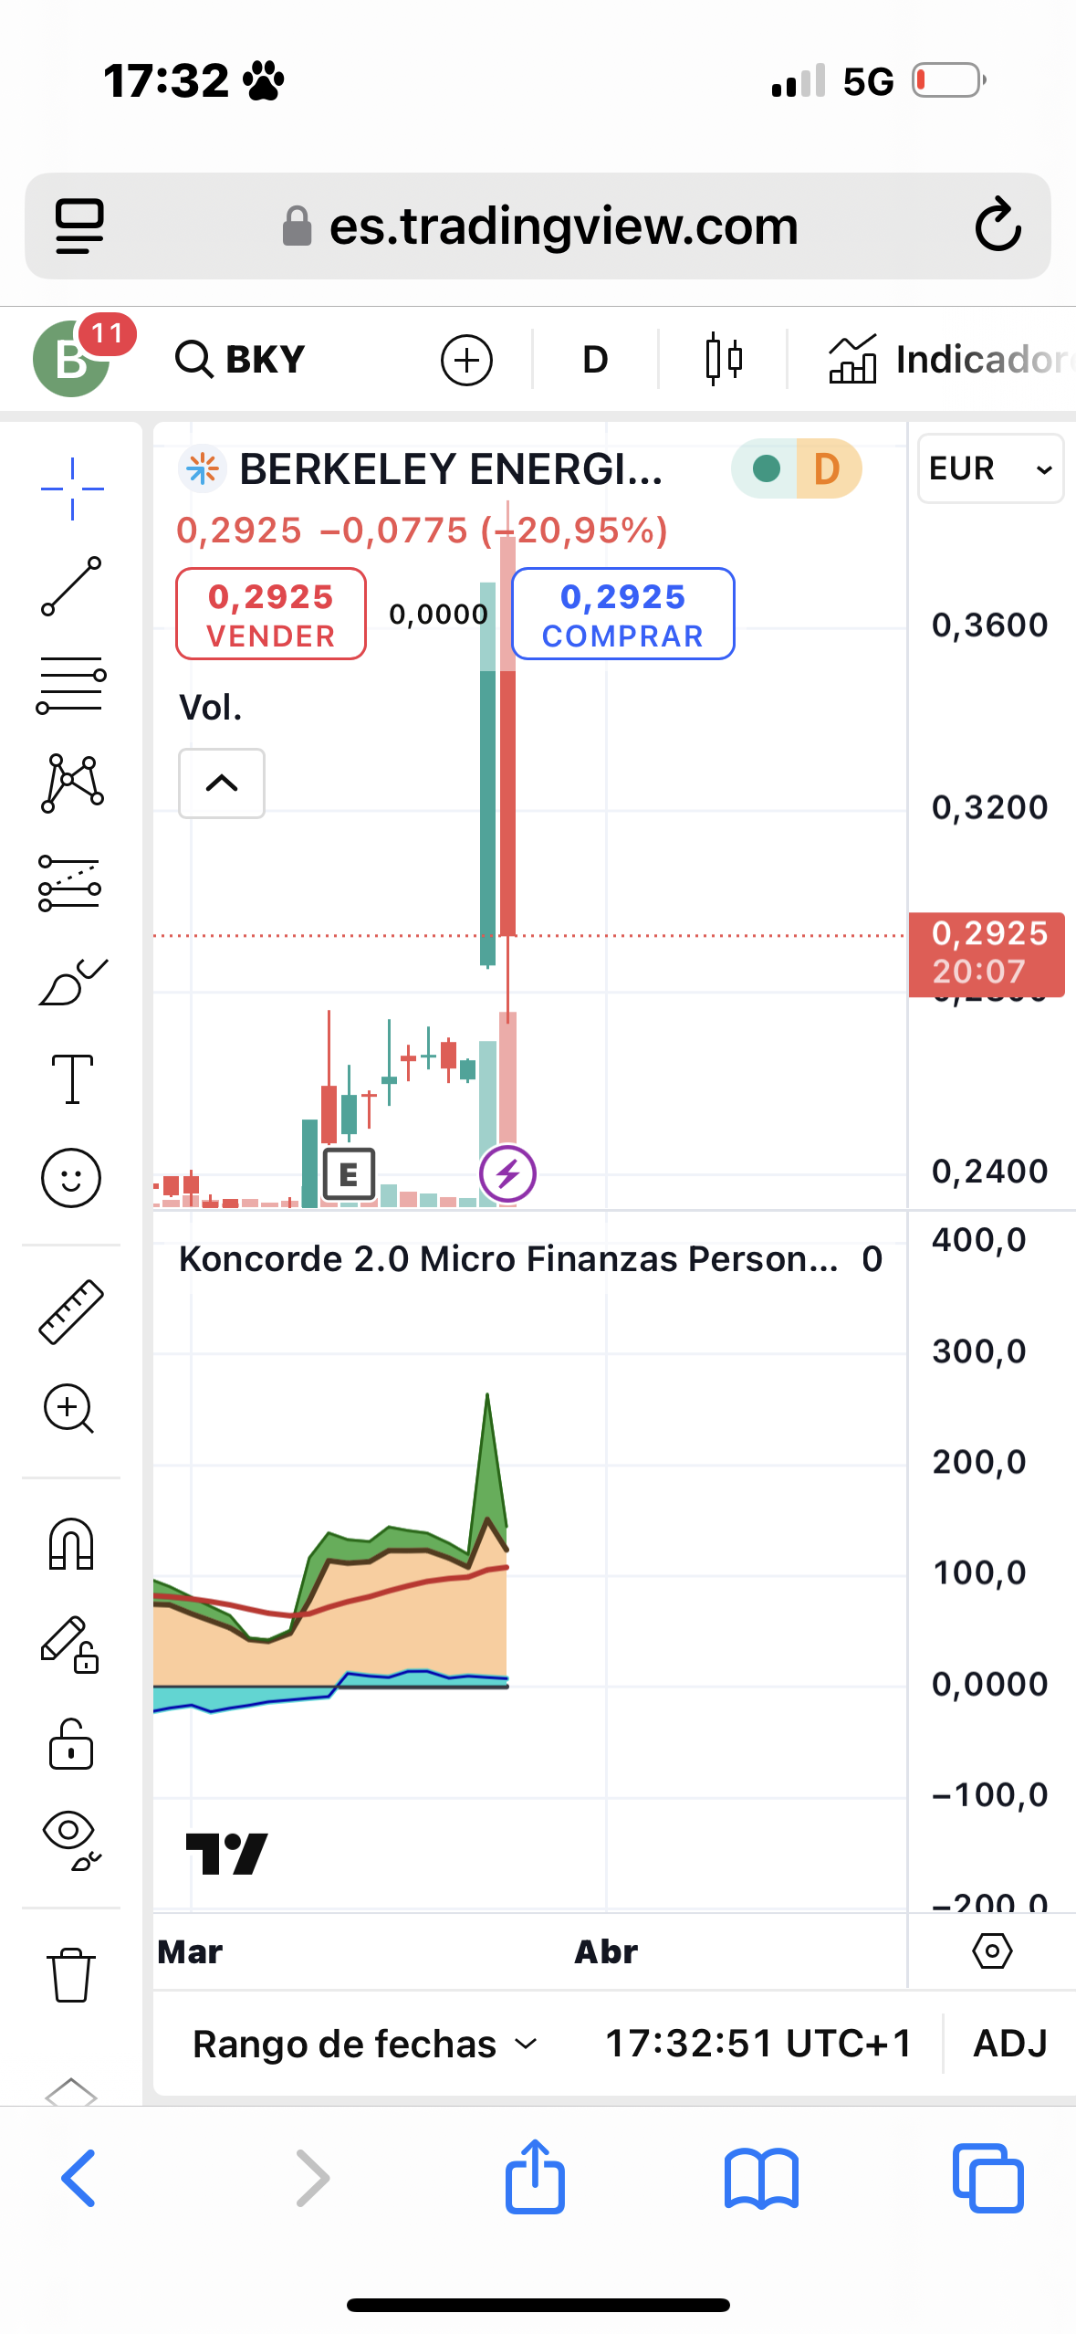Collapse the indicator legend chevron
Image resolution: width=1076 pixels, height=2334 pixels.
222,783
